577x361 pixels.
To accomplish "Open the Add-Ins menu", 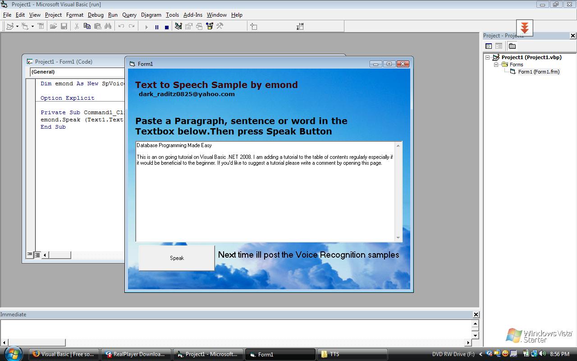I will (x=192, y=15).
